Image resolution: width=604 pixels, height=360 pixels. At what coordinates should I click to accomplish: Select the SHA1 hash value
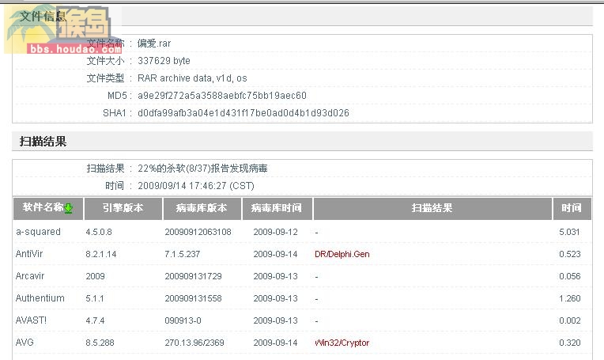point(243,113)
